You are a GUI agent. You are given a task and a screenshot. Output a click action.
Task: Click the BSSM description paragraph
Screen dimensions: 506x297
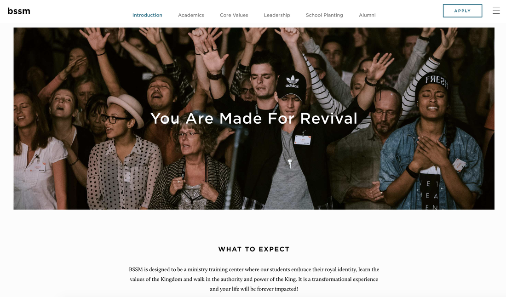pyautogui.click(x=254, y=279)
